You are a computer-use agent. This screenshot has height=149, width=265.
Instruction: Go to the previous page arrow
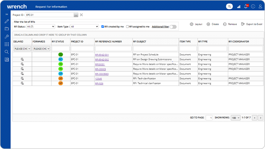coord(254,118)
